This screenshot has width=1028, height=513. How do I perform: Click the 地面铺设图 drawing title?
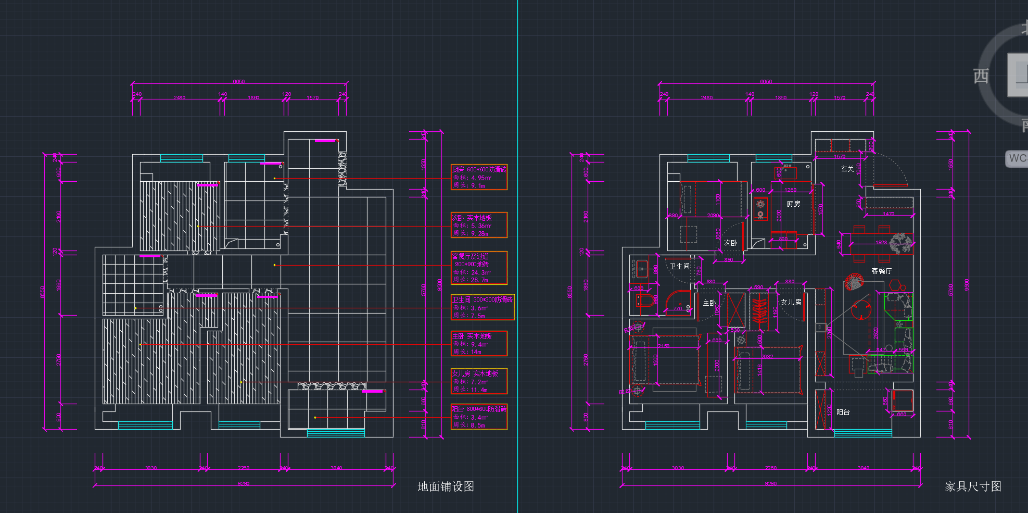point(446,486)
